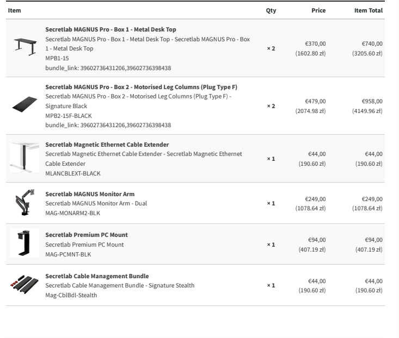Image resolution: width=399 pixels, height=338 pixels.
Task: Click the Item Total column header
Action: click(x=368, y=10)
